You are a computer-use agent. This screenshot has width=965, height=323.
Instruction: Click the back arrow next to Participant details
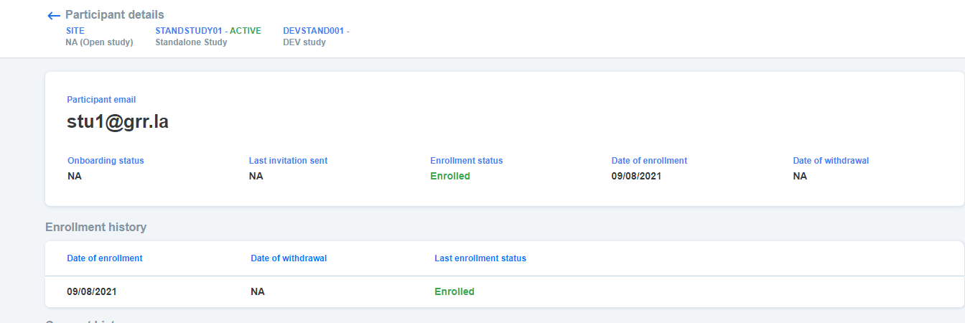pos(54,16)
